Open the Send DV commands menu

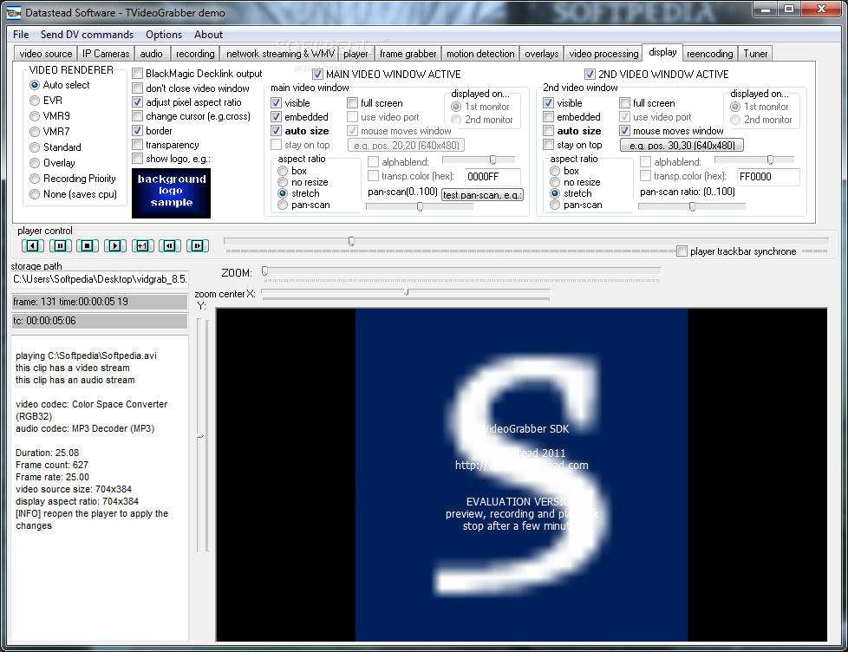pyautogui.click(x=87, y=35)
